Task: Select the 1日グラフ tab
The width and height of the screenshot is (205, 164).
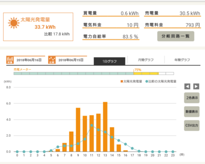Action: coord(109,61)
